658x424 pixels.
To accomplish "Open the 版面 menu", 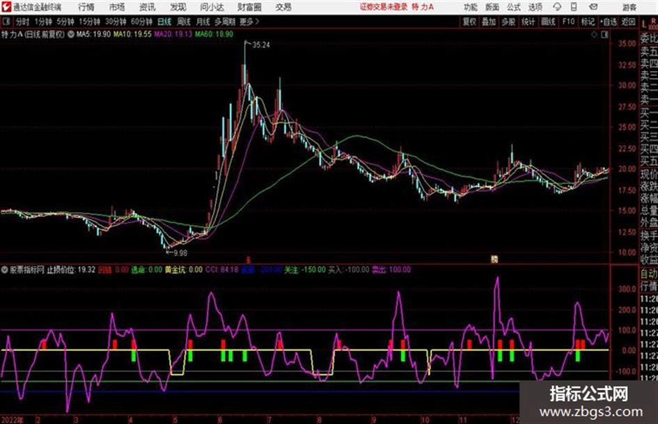I will (x=492, y=7).
